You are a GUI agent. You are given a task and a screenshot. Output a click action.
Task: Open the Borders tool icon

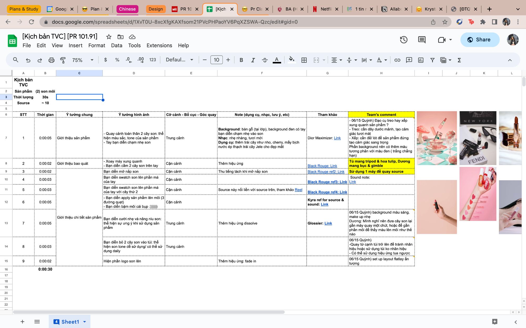[x=304, y=60]
